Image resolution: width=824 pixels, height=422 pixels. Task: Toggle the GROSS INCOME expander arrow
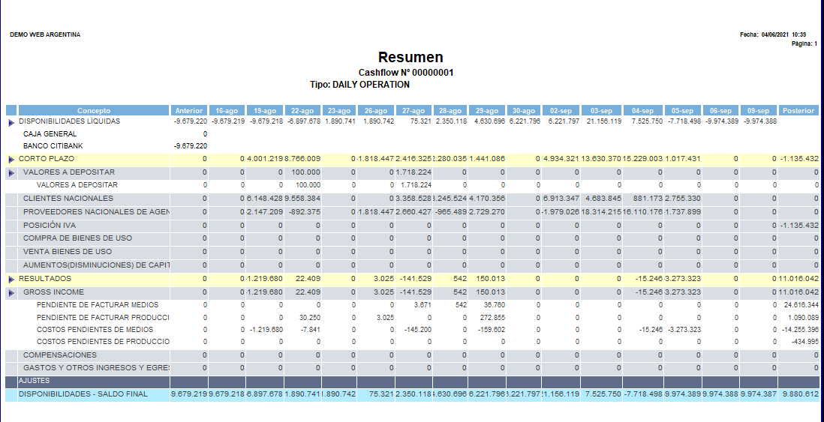[x=11, y=293]
